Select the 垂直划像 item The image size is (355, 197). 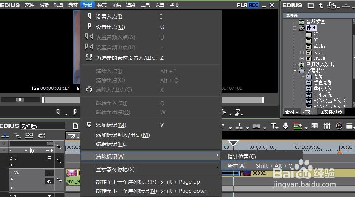[322, 83]
